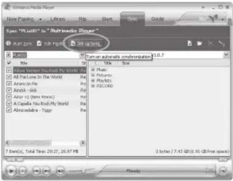
Task: Click the small ridged handle at lower right of the window
Action: [x=222, y=160]
